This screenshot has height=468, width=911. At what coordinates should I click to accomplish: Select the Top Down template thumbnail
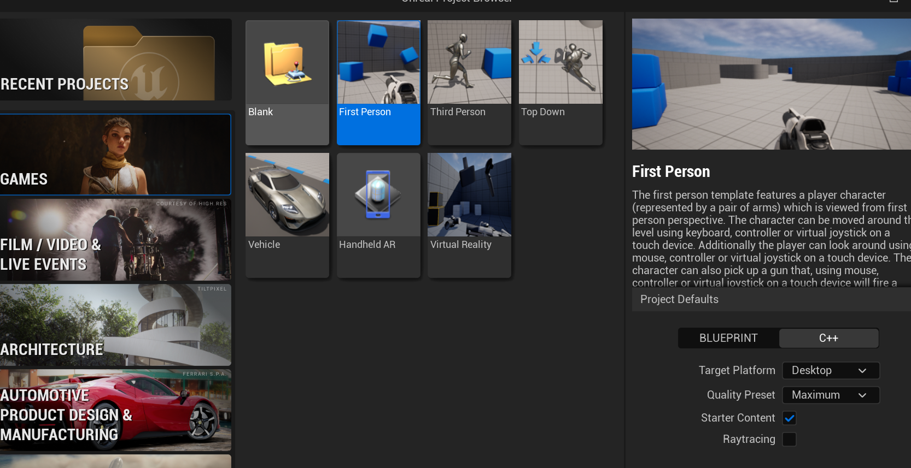560,62
